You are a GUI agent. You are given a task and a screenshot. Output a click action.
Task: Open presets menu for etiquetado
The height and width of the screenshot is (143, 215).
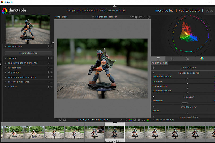(x=51, y=73)
